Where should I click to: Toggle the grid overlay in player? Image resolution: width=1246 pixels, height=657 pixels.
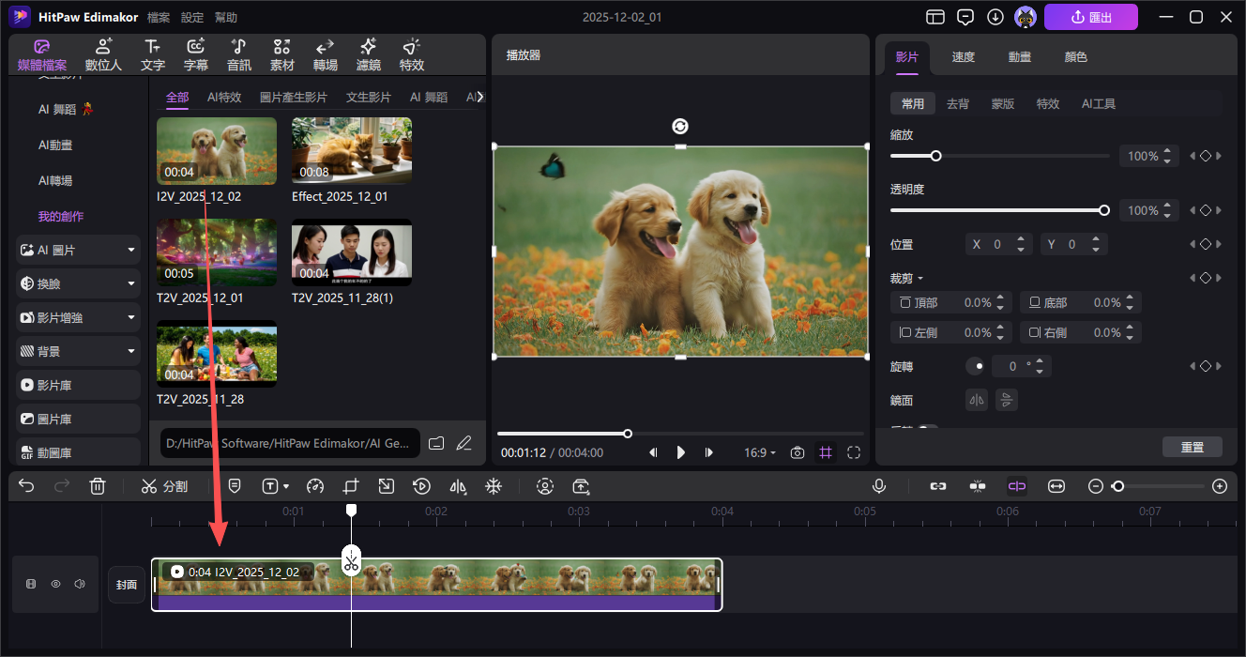826,452
